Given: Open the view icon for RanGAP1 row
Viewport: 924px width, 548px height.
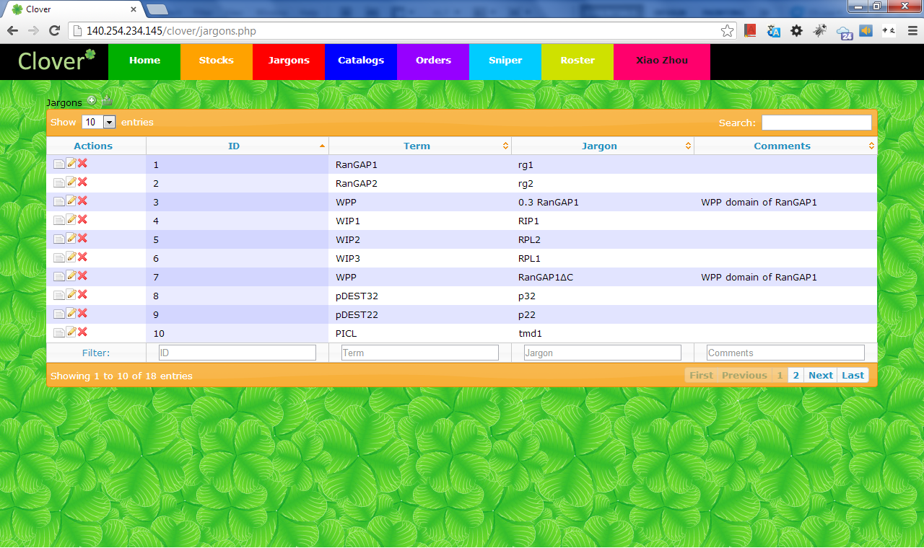Looking at the screenshot, I should click(x=59, y=164).
